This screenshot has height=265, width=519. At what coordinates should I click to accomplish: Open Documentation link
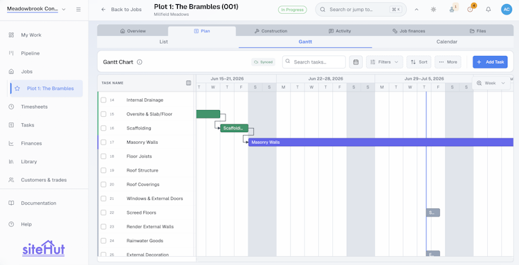pyautogui.click(x=38, y=203)
